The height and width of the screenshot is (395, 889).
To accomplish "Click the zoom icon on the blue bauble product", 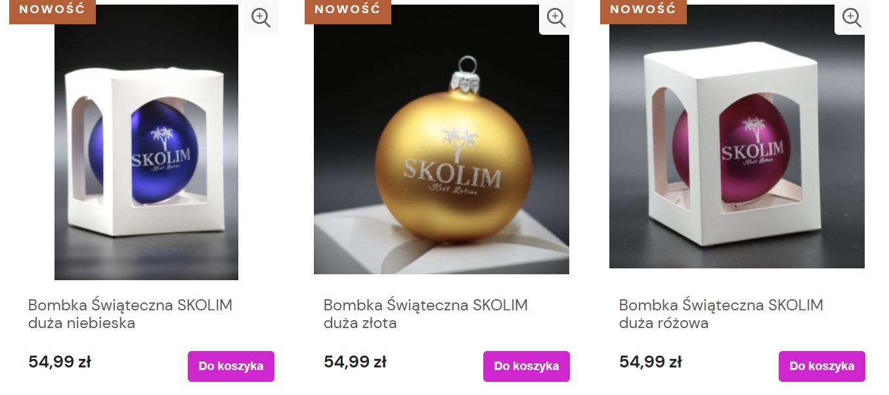I will click(261, 18).
